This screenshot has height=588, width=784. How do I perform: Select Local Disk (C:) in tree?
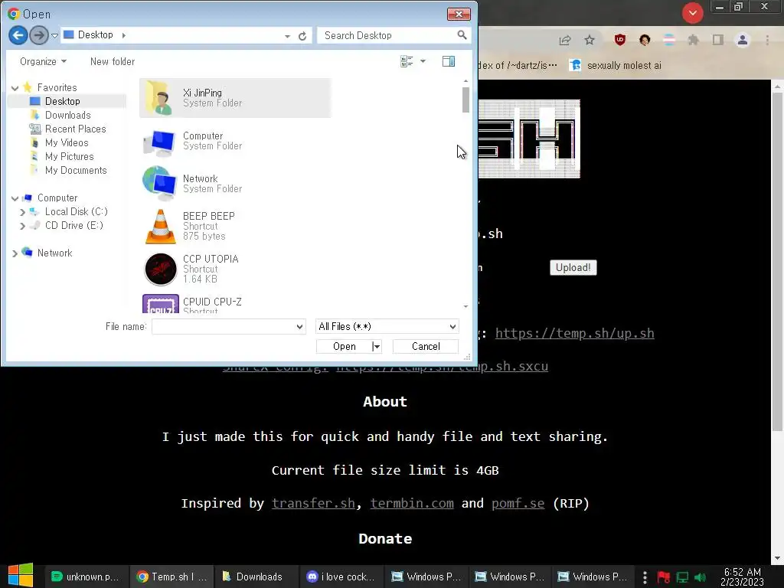pyautogui.click(x=76, y=211)
